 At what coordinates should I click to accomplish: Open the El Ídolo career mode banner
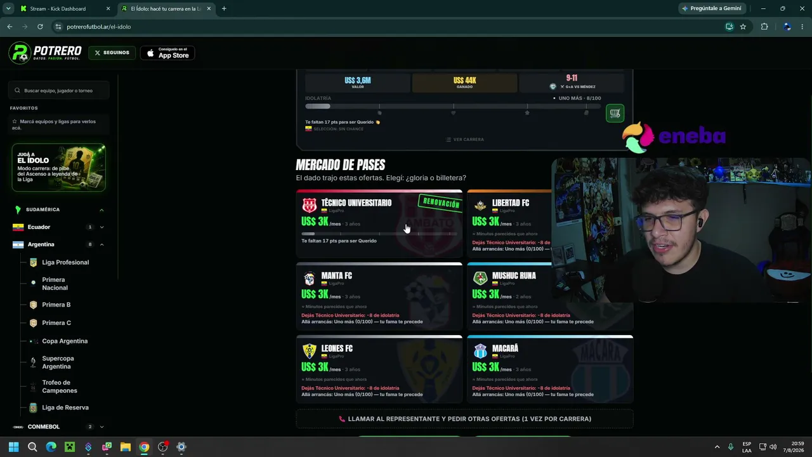tap(58, 168)
